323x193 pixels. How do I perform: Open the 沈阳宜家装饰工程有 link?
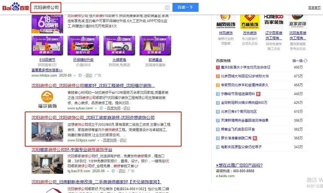pyautogui.click(x=298, y=35)
